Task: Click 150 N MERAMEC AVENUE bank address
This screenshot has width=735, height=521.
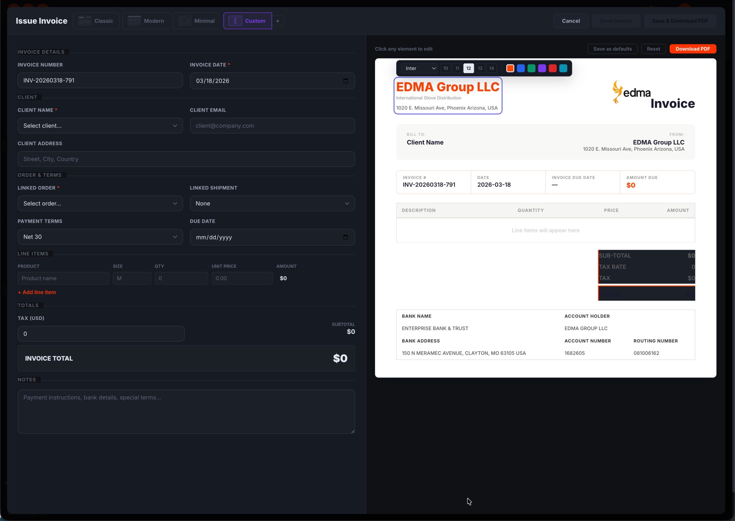Action: click(464, 353)
